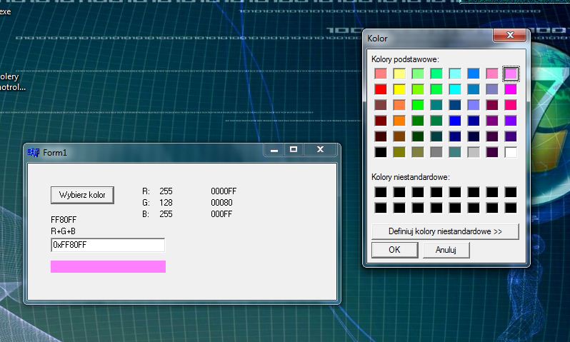Image resolution: width=570 pixels, height=342 pixels.
Task: Click the Wybierz kolor button
Action: [x=83, y=195]
